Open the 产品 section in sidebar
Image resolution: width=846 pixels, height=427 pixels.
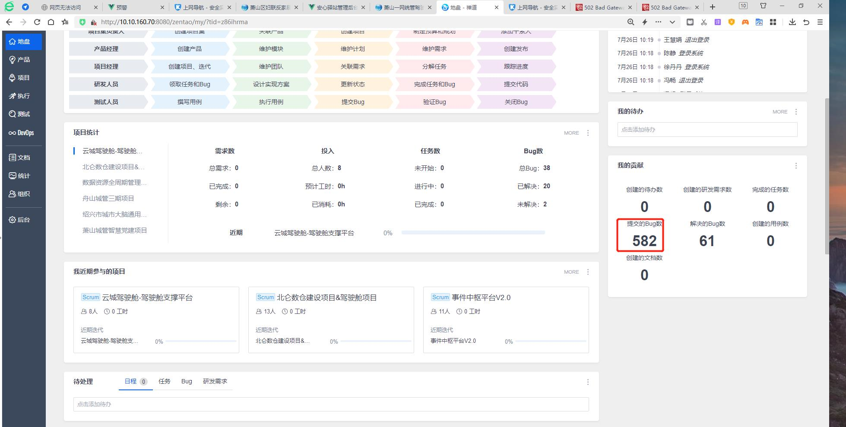[x=20, y=60]
